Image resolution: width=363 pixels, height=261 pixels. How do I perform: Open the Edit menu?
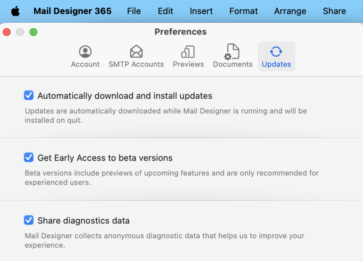click(165, 11)
